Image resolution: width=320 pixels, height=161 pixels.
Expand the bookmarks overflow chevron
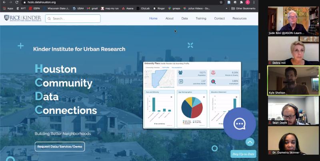pyautogui.click(x=226, y=8)
